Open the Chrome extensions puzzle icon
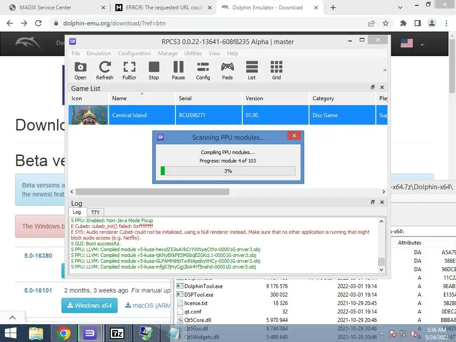 point(403,23)
